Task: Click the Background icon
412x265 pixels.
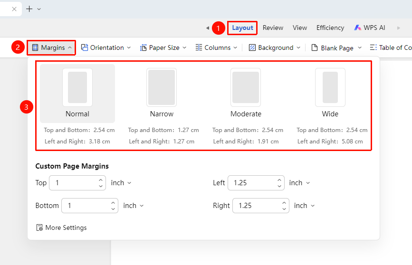Action: click(x=252, y=47)
